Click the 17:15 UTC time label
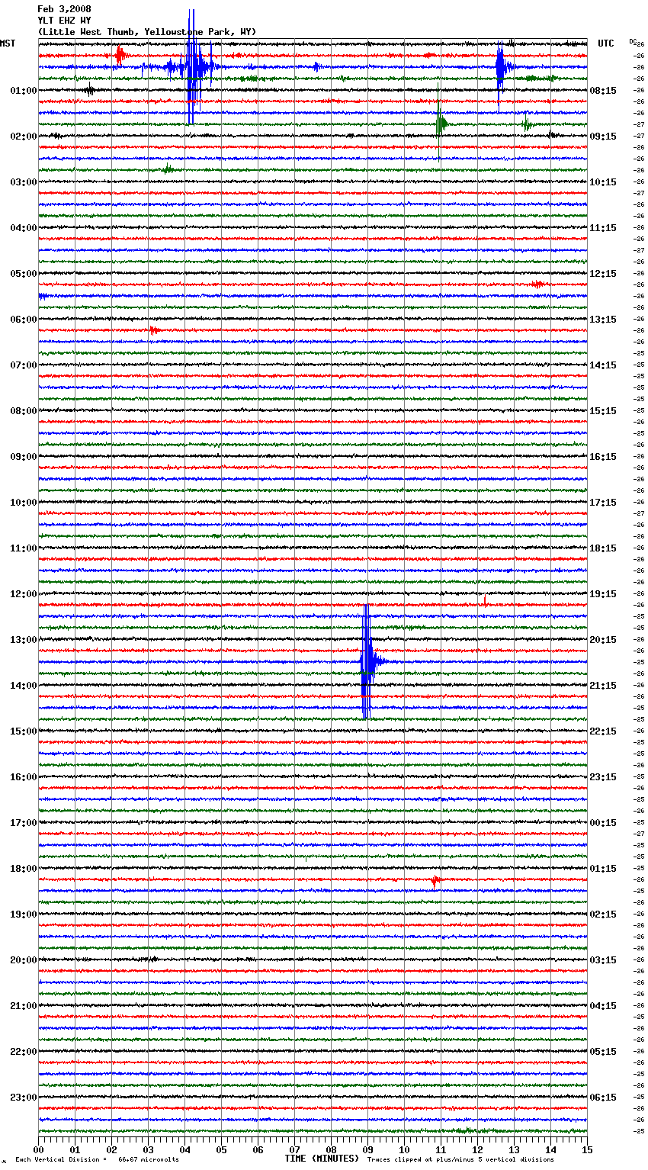 [603, 503]
